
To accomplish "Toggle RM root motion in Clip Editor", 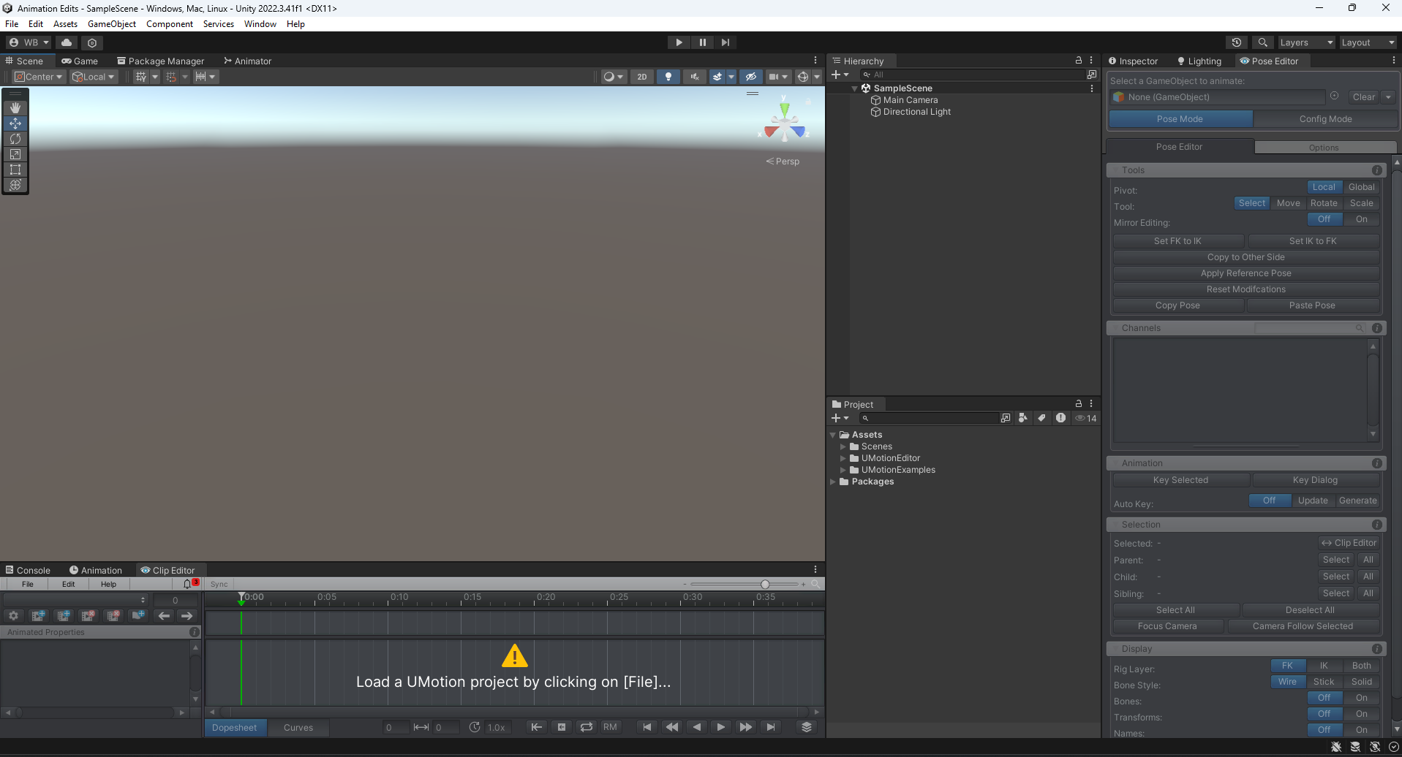I will [x=610, y=727].
